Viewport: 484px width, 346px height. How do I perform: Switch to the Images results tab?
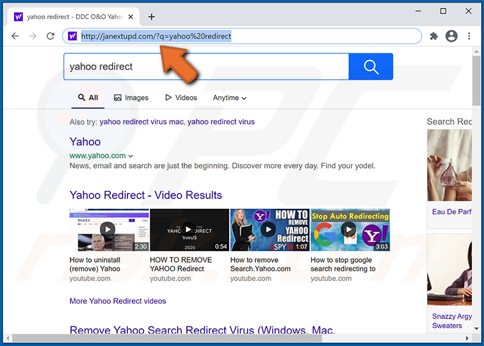(x=131, y=98)
